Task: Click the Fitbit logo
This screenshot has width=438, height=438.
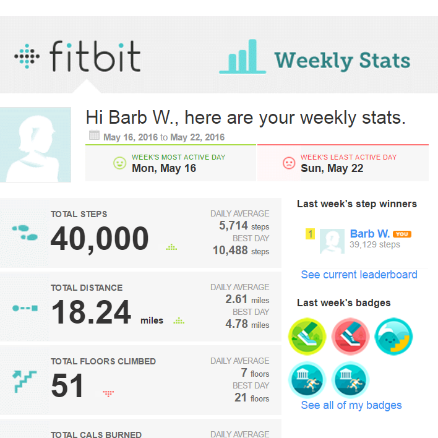Action: [77, 56]
